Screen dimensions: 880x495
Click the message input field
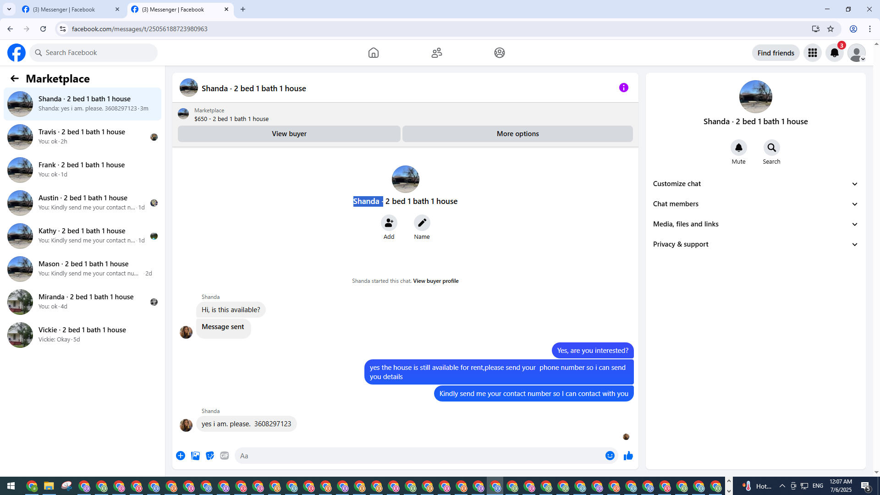click(419, 456)
